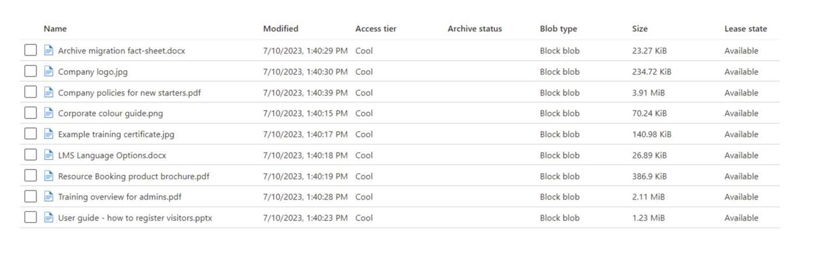This screenshot has height=260, width=825.
Task: Click the Lease state column header
Action: click(745, 29)
